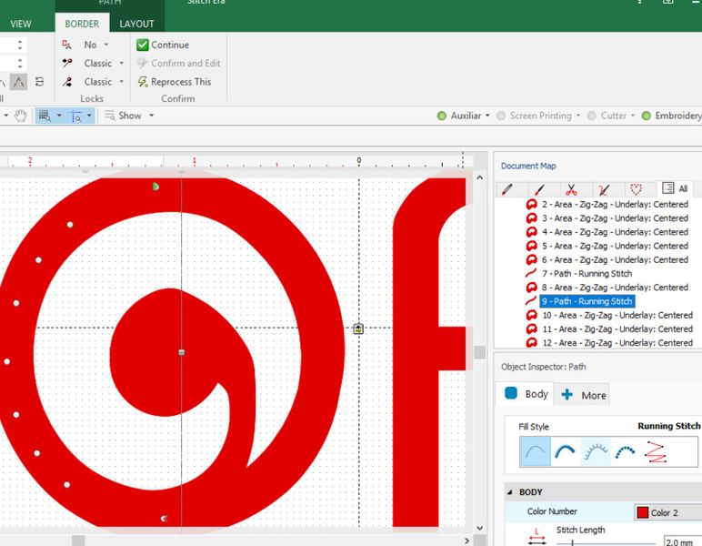Open the VIEW ribbon tab
Image resolution: width=702 pixels, height=546 pixels.
point(21,24)
